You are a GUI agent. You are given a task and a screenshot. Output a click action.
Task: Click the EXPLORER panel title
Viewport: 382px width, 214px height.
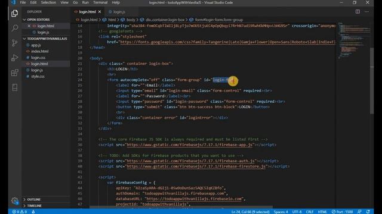click(x=35, y=12)
